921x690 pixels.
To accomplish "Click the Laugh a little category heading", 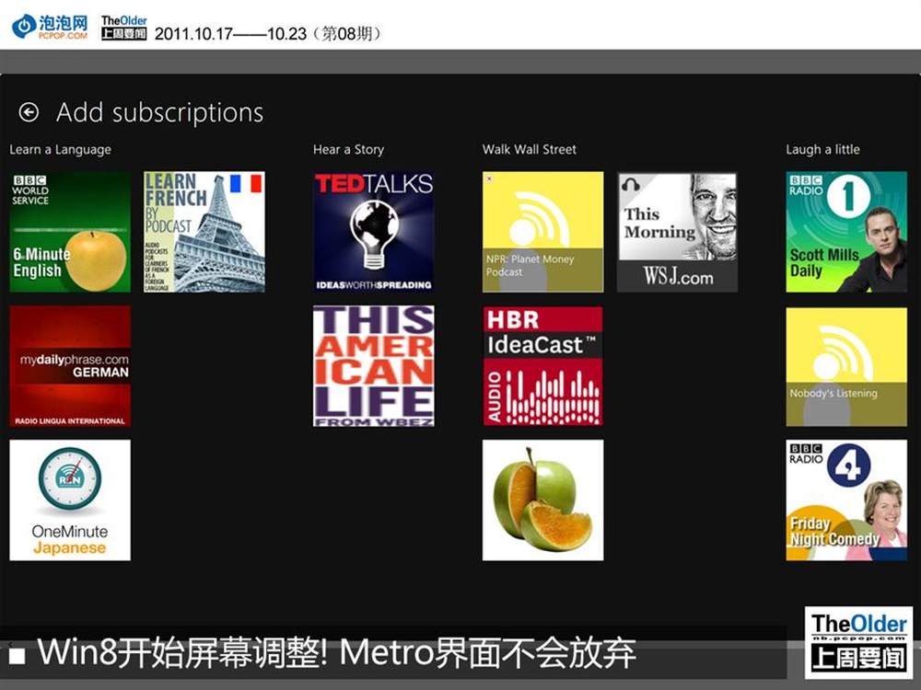I will click(x=822, y=150).
